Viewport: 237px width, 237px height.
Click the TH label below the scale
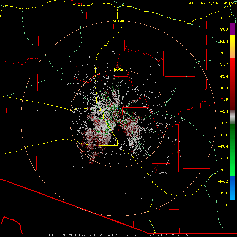click(x=226, y=205)
